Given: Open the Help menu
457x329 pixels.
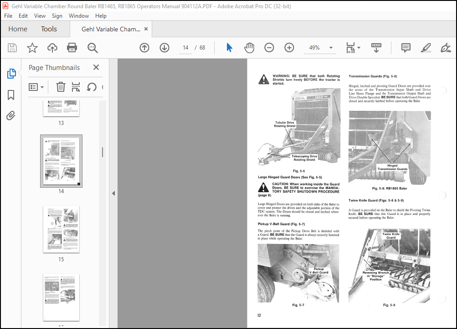Looking at the screenshot, I should pos(101,16).
